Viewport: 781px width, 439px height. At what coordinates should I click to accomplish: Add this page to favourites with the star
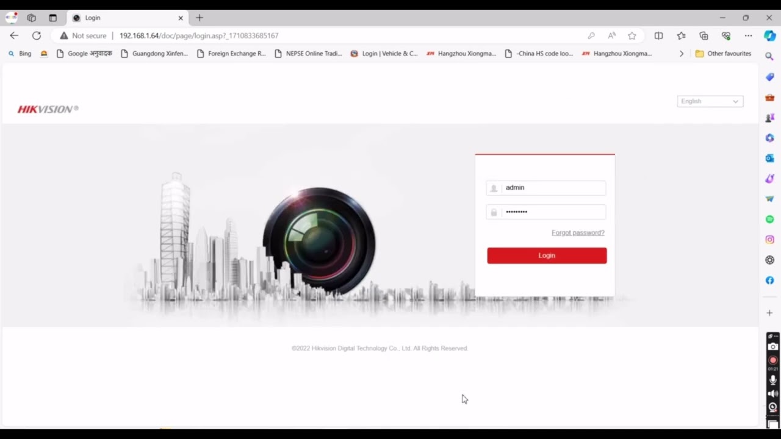(632, 35)
